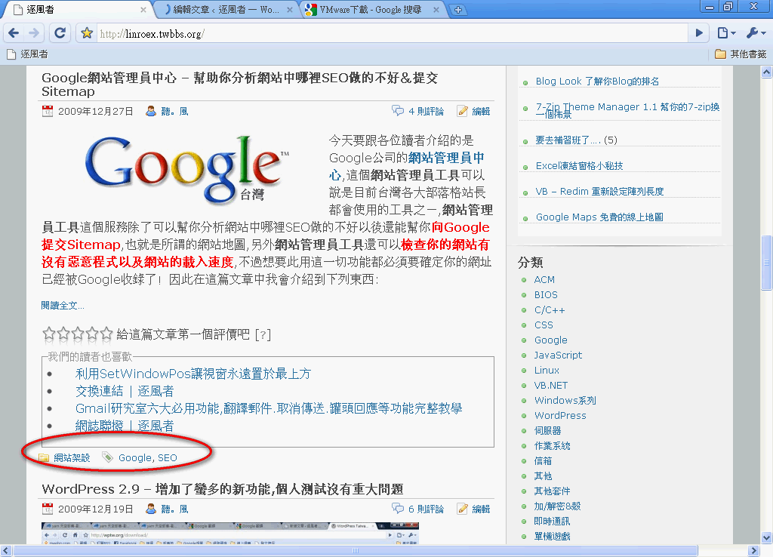Open 利用SetWindowPos讓視窗永遠置於最上方 related post
This screenshot has width=773, height=557.
(193, 374)
